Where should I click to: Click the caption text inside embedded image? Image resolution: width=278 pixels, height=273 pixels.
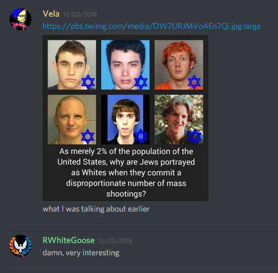[126, 173]
